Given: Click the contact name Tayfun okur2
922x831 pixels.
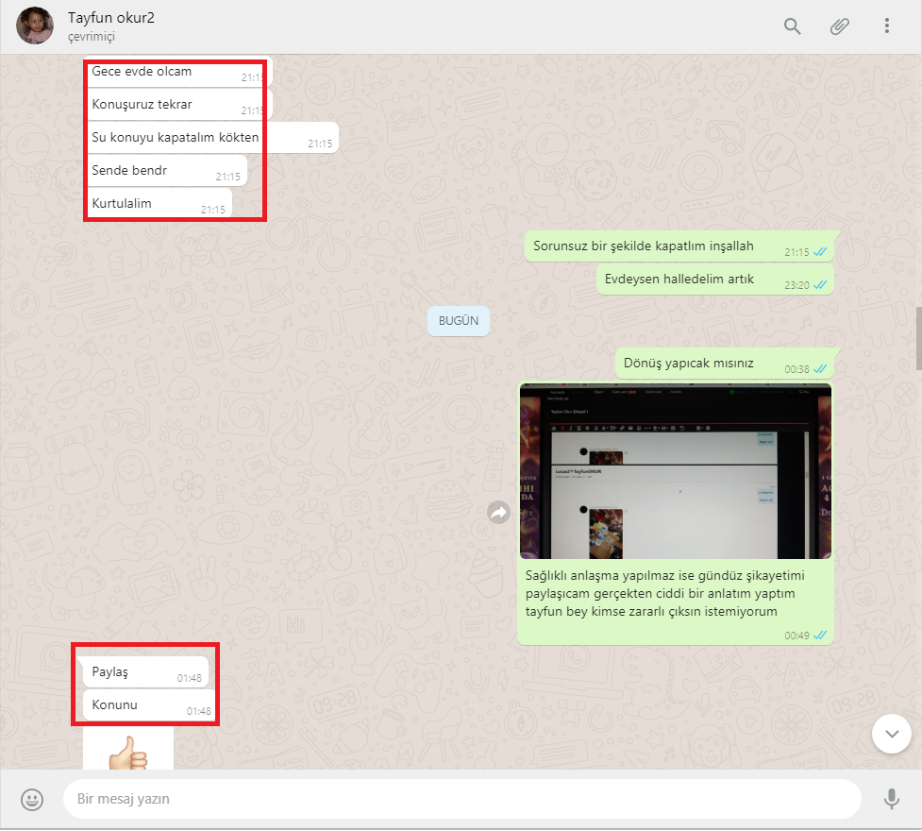Looking at the screenshot, I should click(111, 18).
